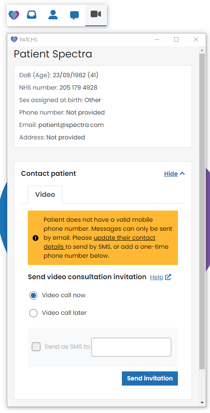Screen dimensions: 210x413
Task: Click the external link icon beside Help
Action: coord(168,277)
